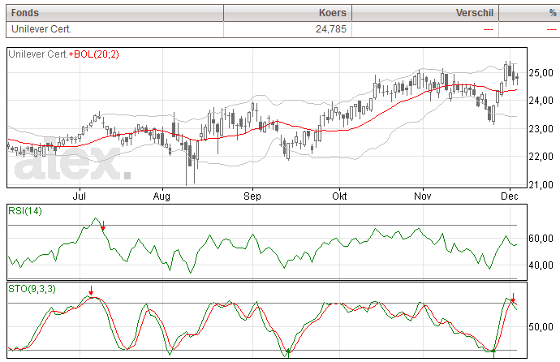
Task: Select the 25,00 price axis label
Action: click(x=541, y=73)
